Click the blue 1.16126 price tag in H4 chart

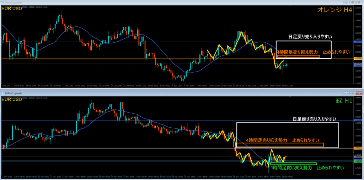tap(357, 42)
